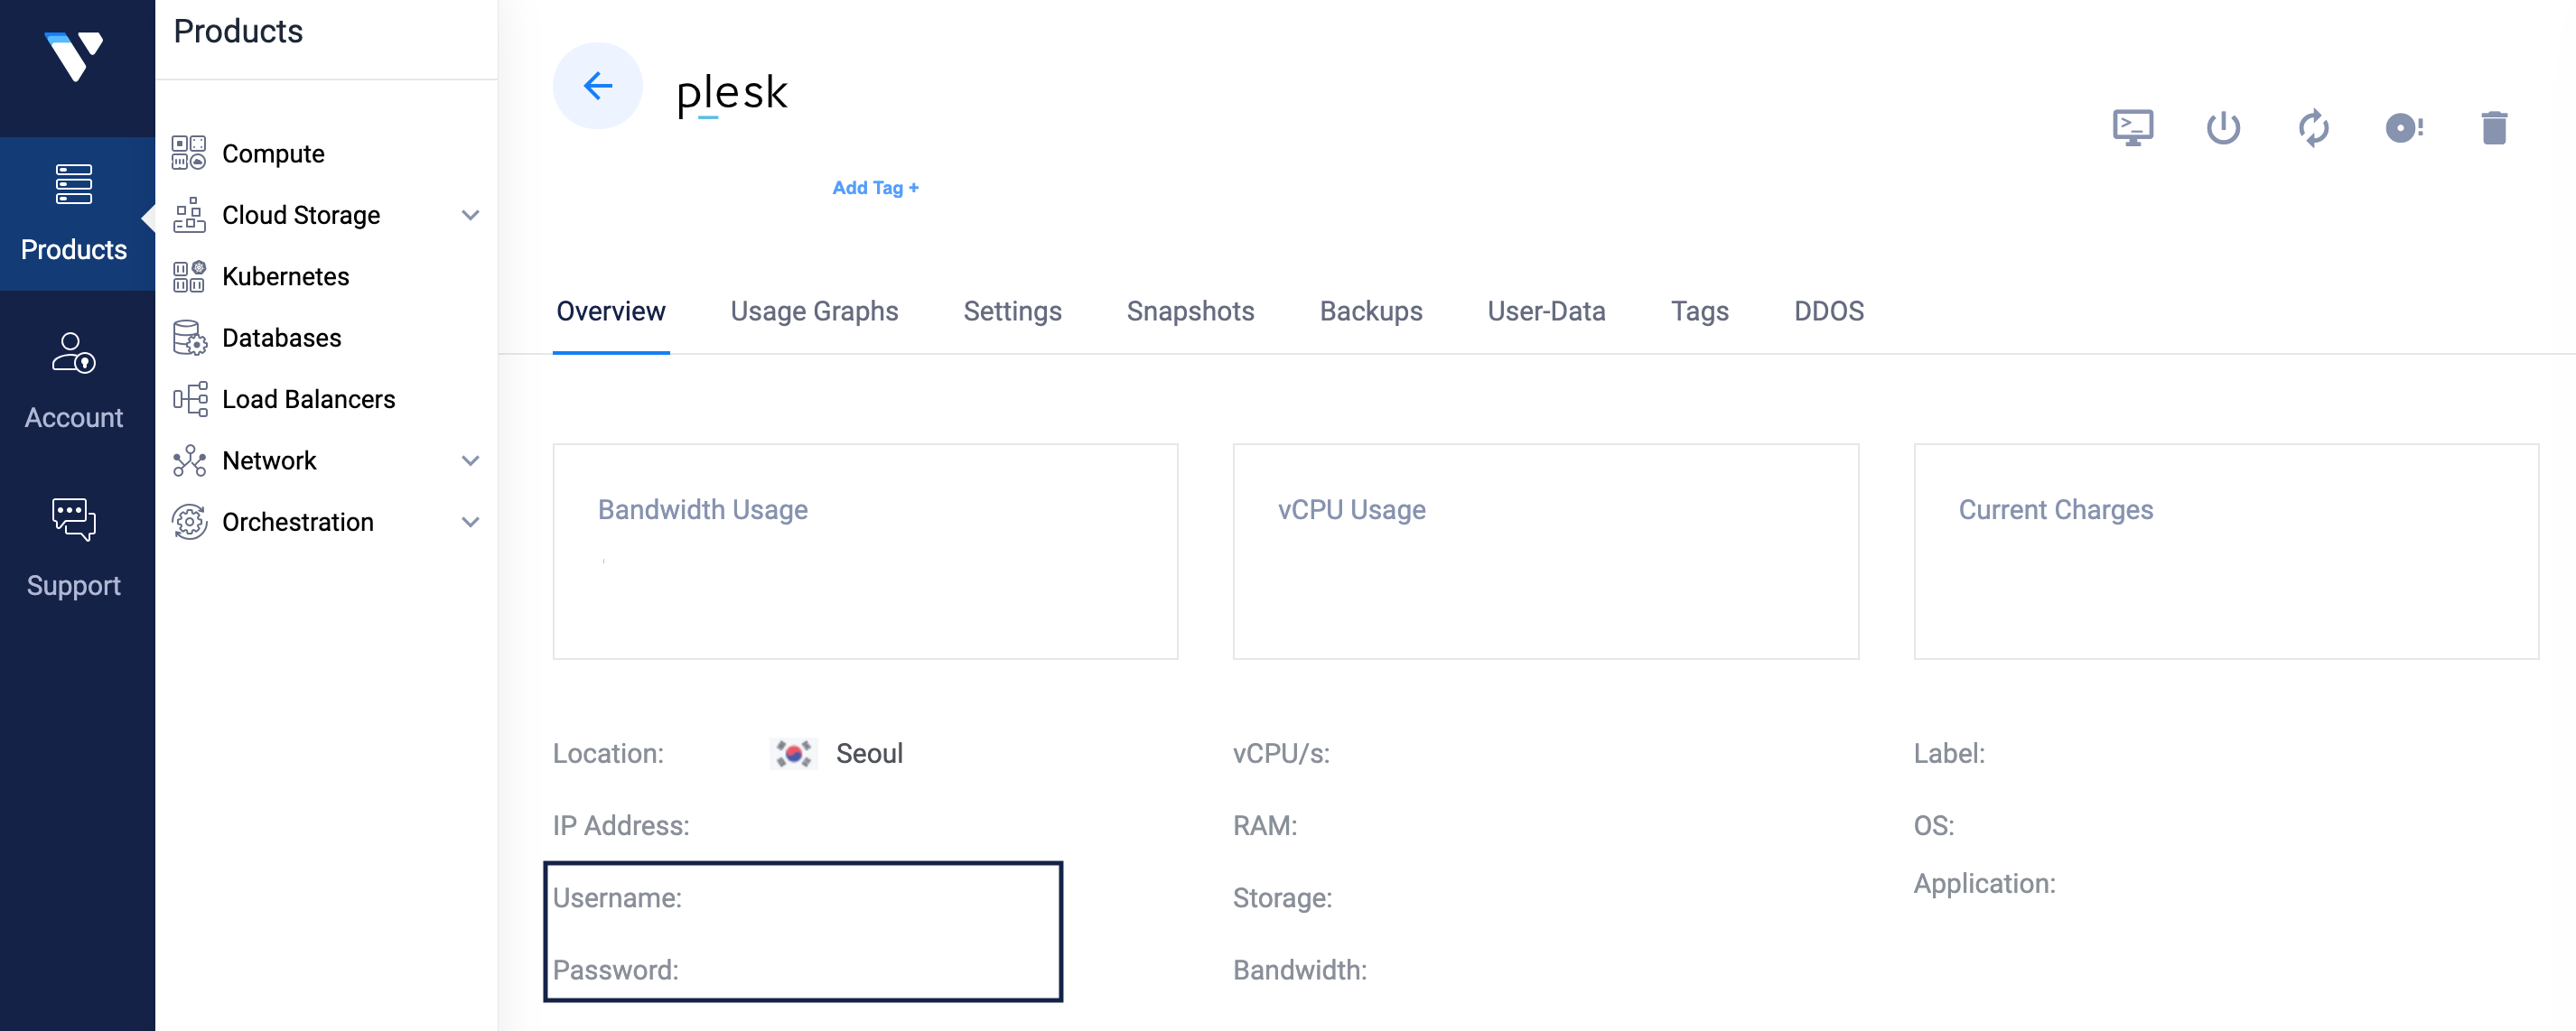
Task: Click the South Korea flag icon
Action: pyautogui.click(x=793, y=753)
